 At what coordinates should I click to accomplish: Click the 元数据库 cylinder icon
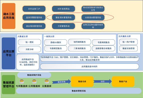(47, 81)
